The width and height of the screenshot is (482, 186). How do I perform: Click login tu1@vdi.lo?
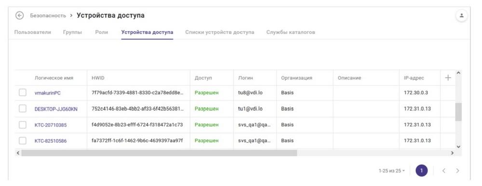pos(250,108)
